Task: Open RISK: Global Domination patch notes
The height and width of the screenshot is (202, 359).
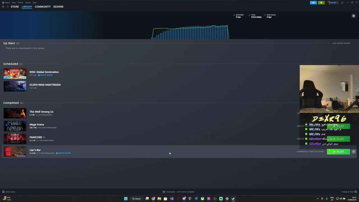Action: click(x=45, y=75)
